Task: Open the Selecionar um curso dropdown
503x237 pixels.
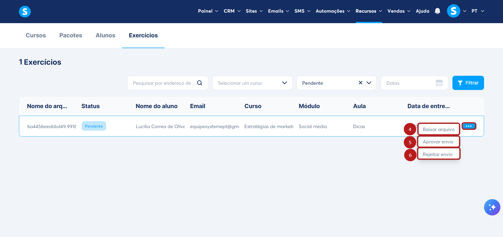Action: 252,83
